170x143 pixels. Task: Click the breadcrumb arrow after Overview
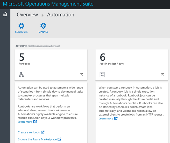(x=42, y=15)
